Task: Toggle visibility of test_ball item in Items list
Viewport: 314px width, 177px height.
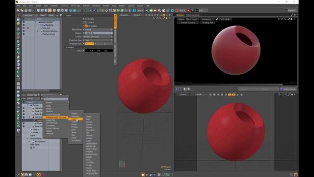Action: pyautogui.click(x=24, y=28)
